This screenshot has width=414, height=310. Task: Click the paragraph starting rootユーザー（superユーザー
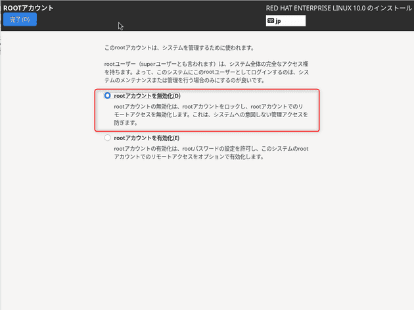pos(206,72)
